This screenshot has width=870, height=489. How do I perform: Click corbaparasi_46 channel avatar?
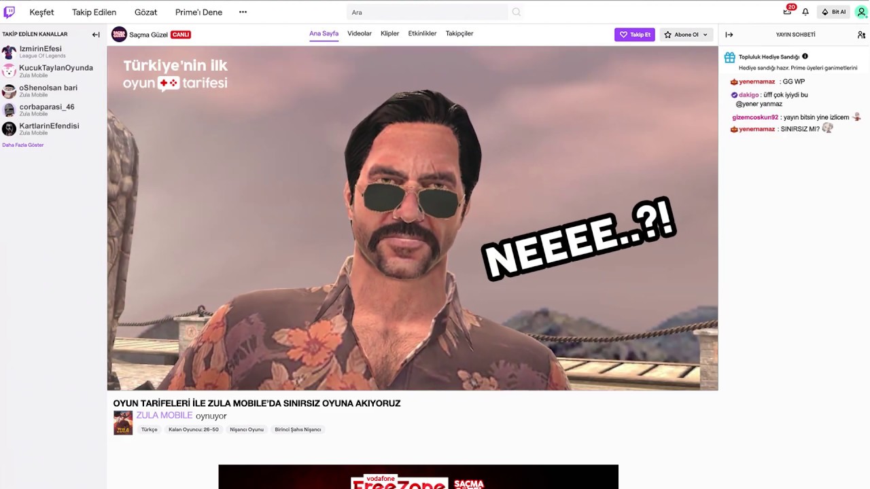pyautogui.click(x=9, y=110)
